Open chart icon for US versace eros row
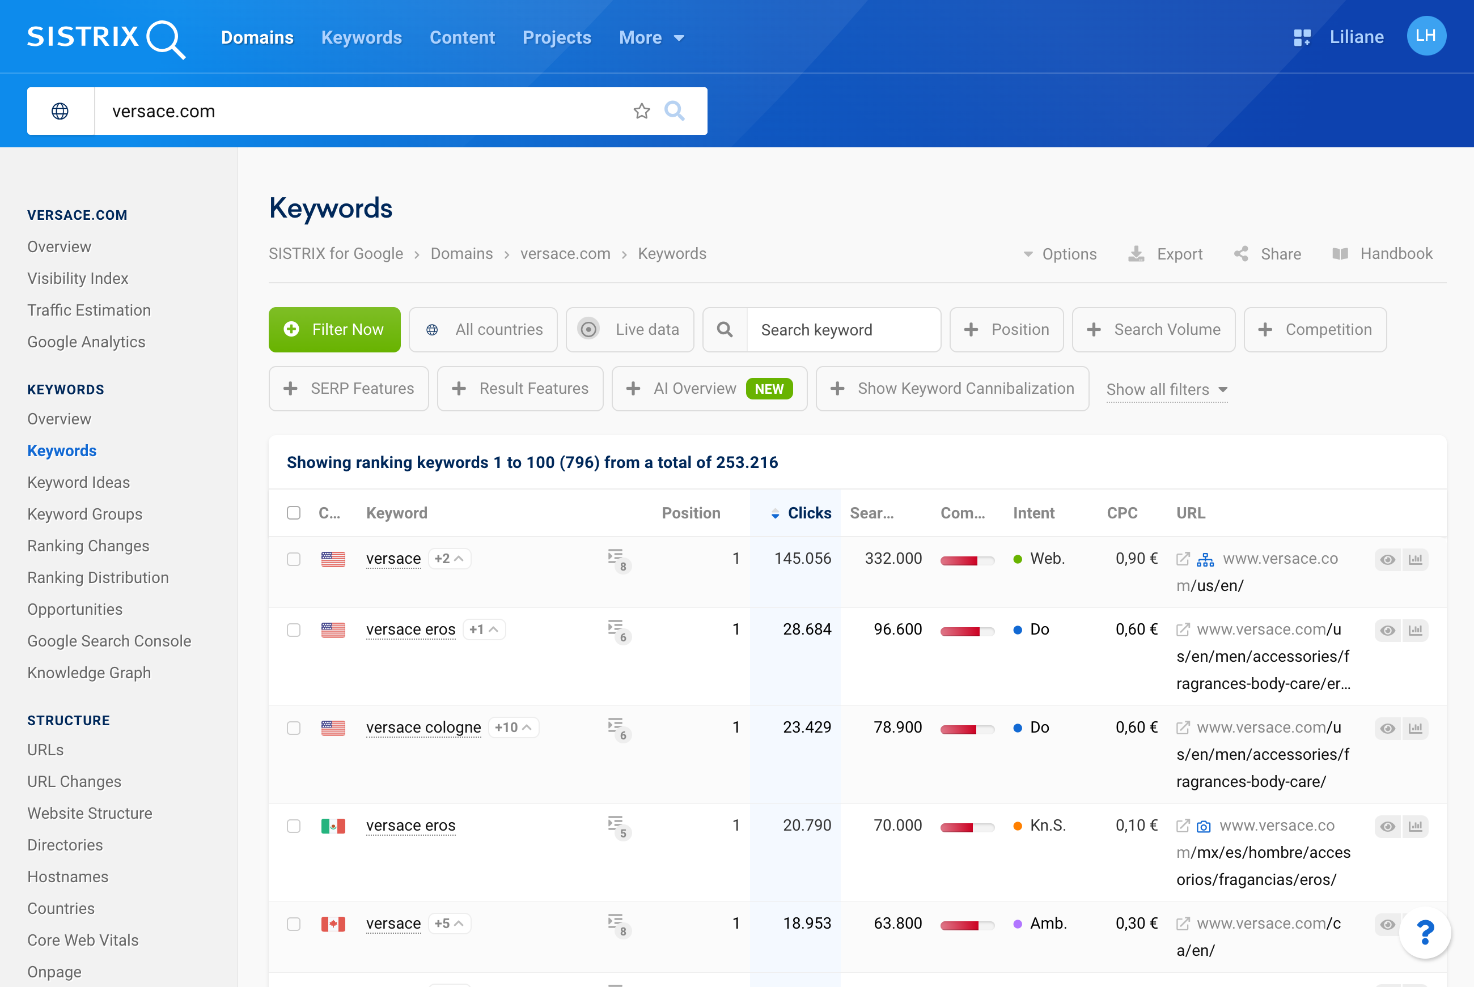Screen dimensions: 1474x987 [x=1416, y=630]
